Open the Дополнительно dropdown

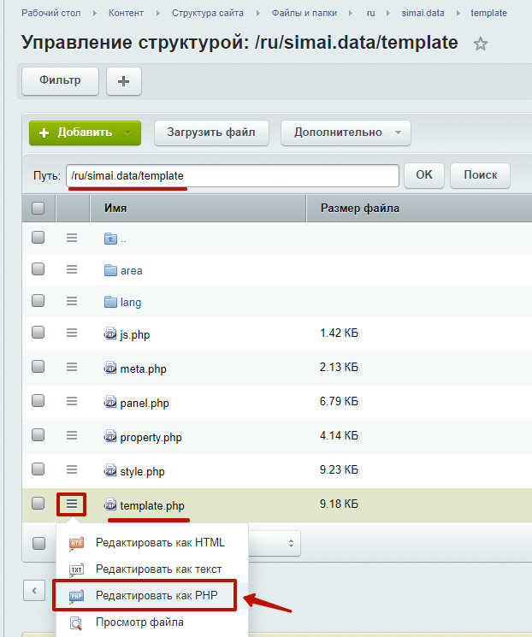coord(346,133)
